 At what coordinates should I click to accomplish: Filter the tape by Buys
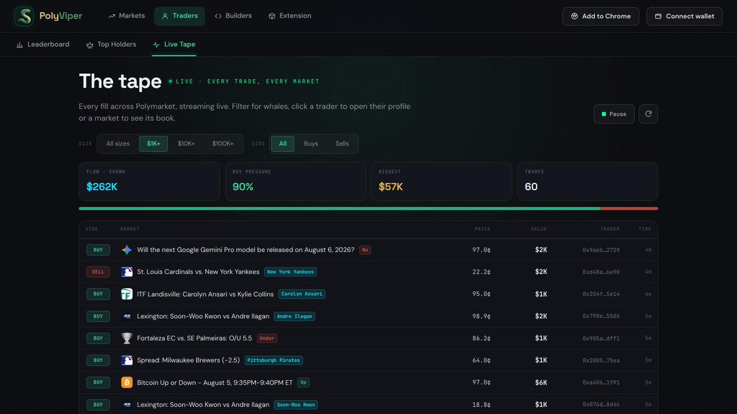[311, 144]
